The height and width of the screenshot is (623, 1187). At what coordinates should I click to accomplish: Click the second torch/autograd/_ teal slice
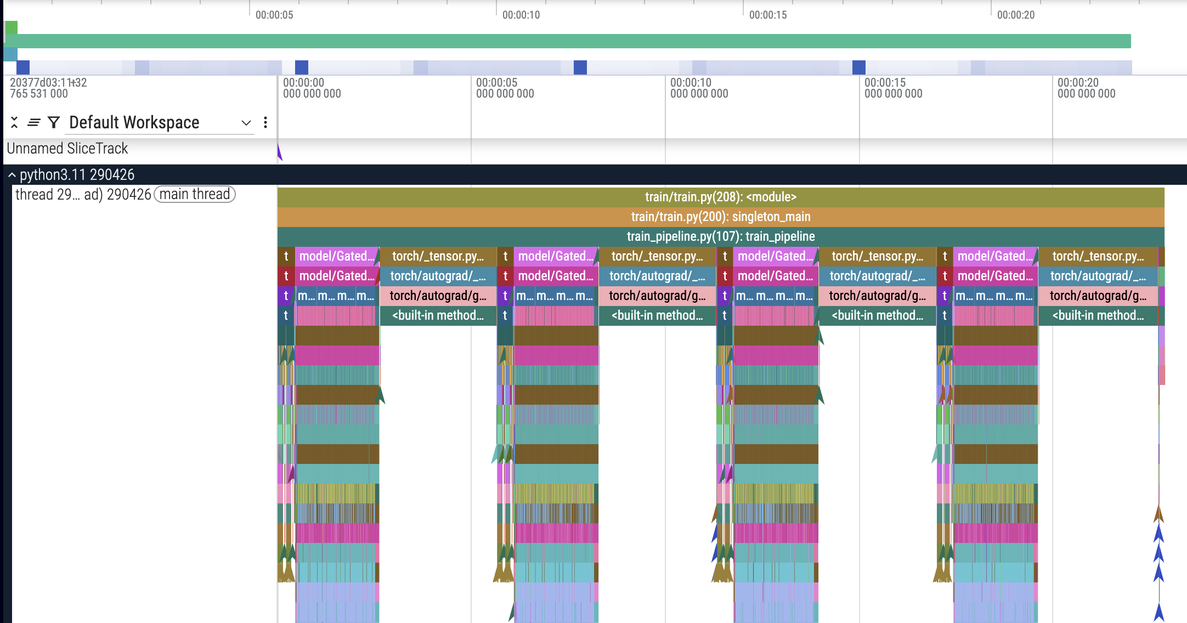[657, 276]
